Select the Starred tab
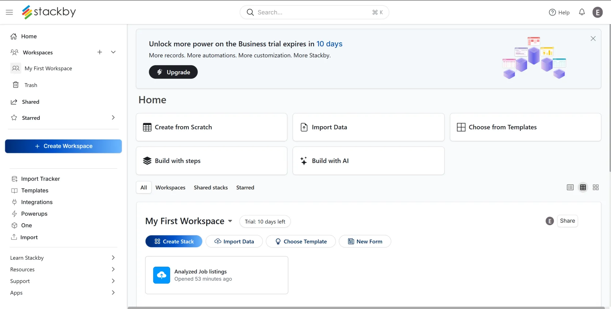This screenshot has width=611, height=309. tap(245, 187)
